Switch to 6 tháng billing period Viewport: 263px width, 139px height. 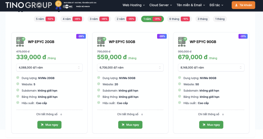coord(179,19)
